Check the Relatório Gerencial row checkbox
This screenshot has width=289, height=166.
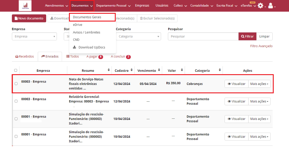point(16,101)
